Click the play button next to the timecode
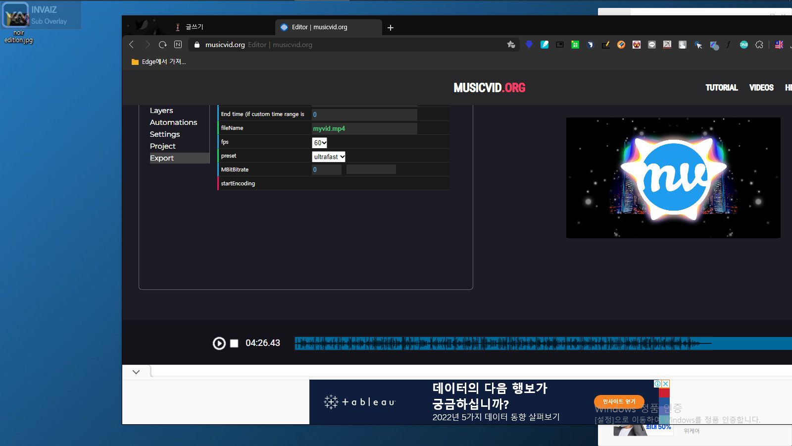Screen dimensions: 792x446 coord(219,343)
